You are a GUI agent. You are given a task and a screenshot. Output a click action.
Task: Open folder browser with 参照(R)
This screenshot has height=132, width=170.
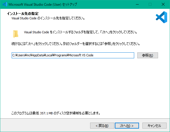pyautogui.click(x=148, y=55)
